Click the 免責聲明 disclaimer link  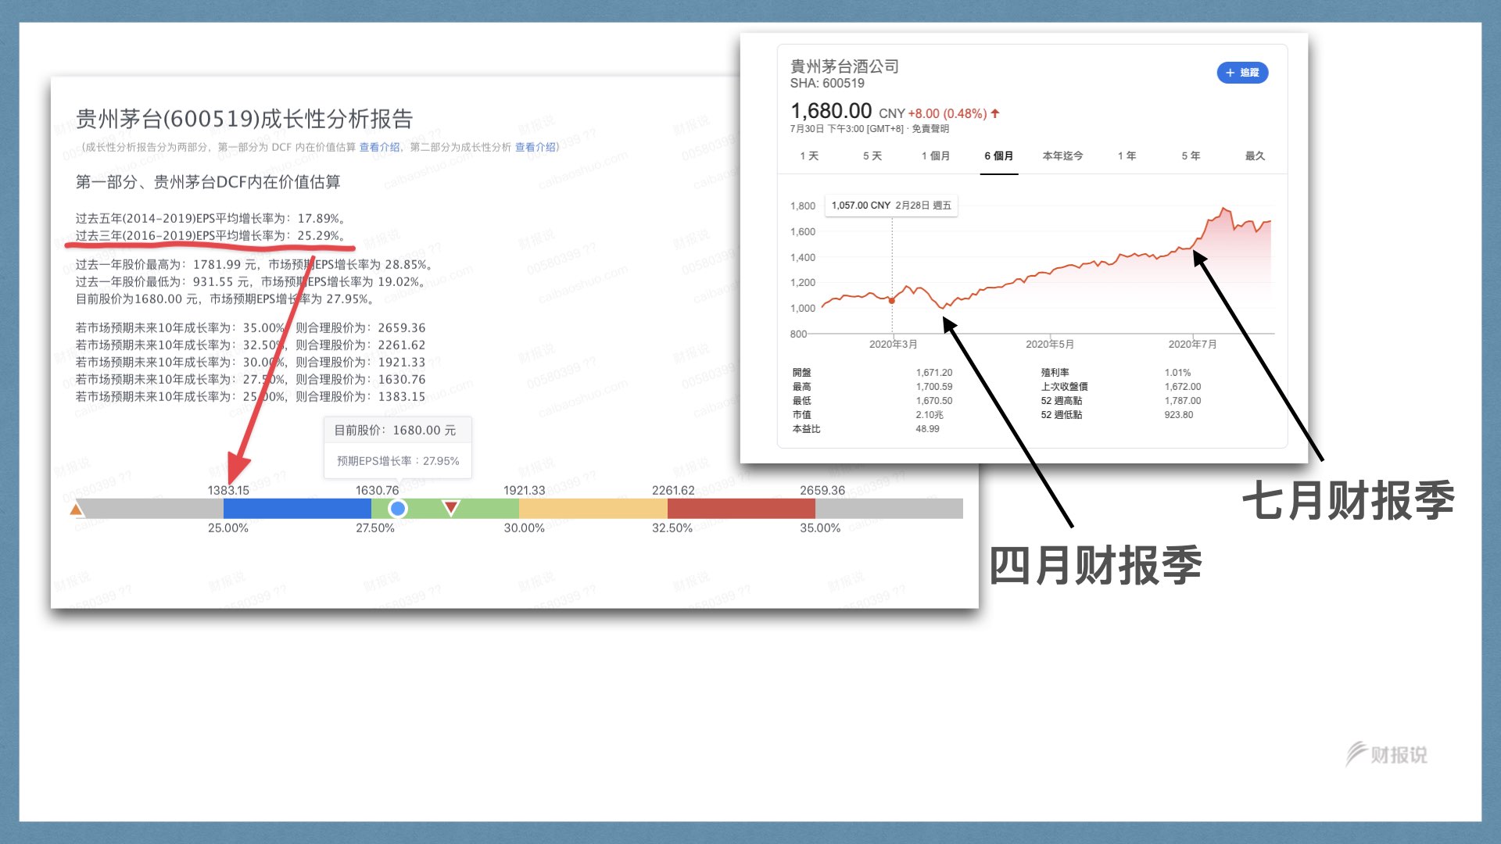point(930,129)
